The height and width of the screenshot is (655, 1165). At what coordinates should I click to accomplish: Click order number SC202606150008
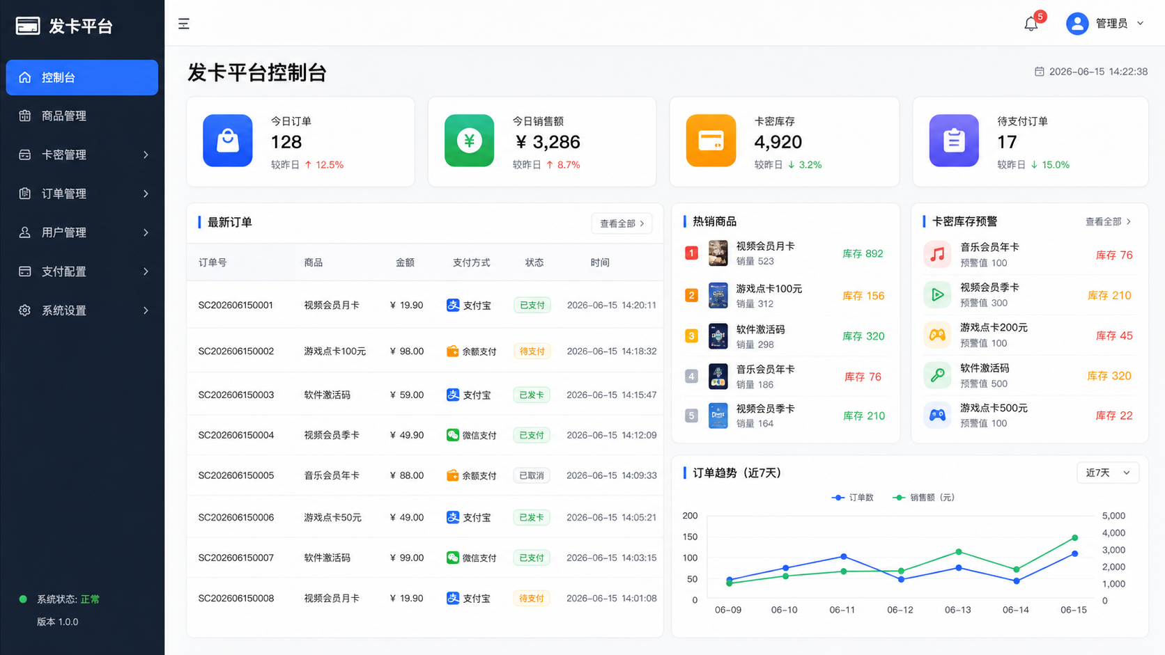coord(236,598)
